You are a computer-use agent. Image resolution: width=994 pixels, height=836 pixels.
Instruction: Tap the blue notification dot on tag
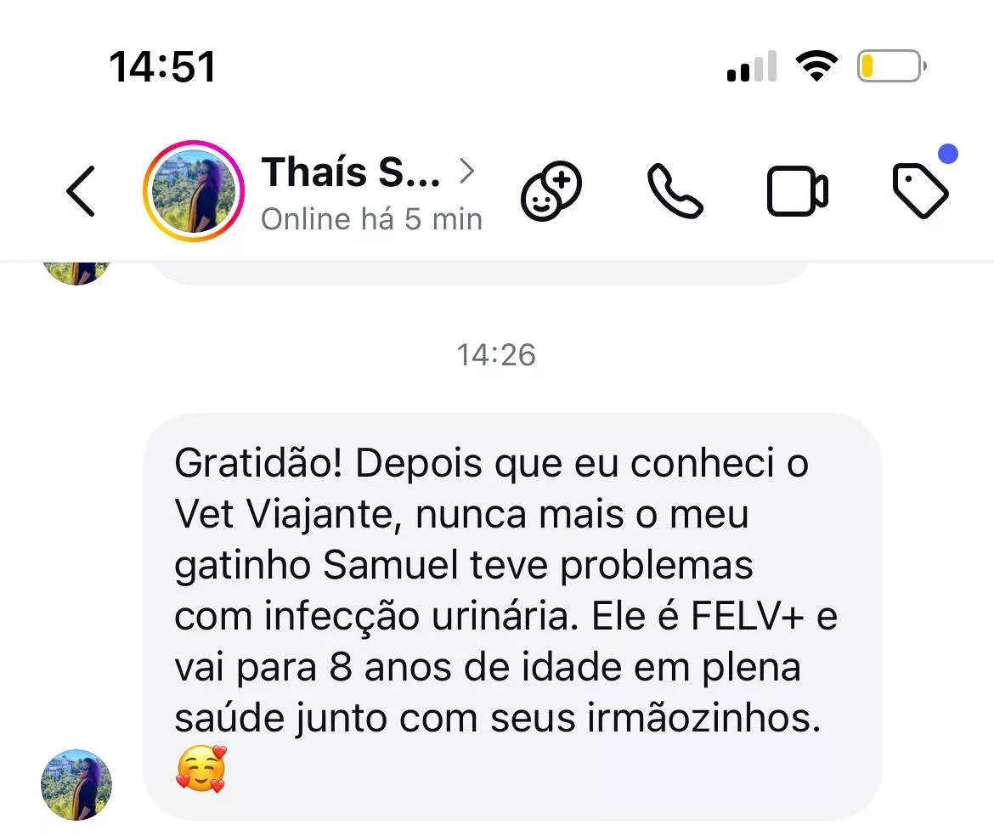(x=948, y=154)
